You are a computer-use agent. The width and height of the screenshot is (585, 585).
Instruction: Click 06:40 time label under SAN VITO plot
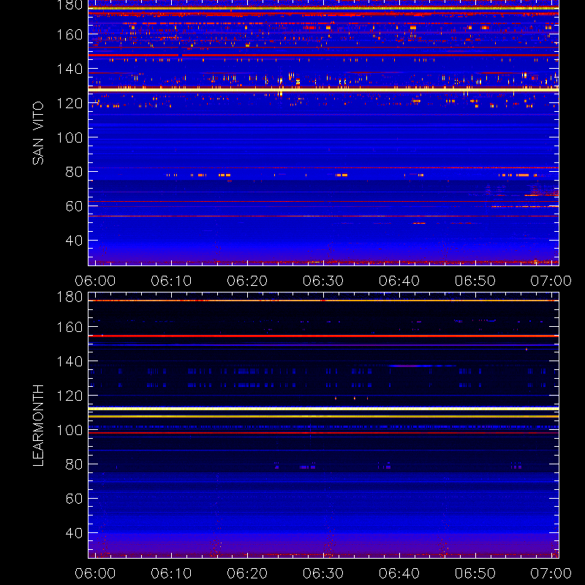[x=399, y=281]
